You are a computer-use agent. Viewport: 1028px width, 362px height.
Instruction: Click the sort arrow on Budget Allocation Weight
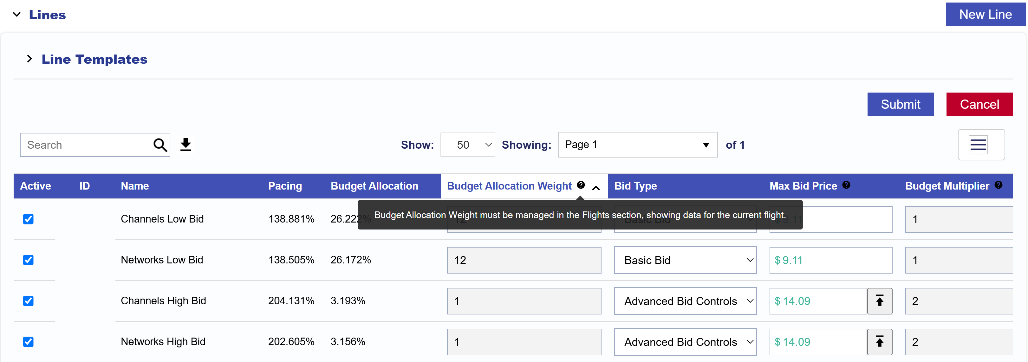(x=596, y=188)
